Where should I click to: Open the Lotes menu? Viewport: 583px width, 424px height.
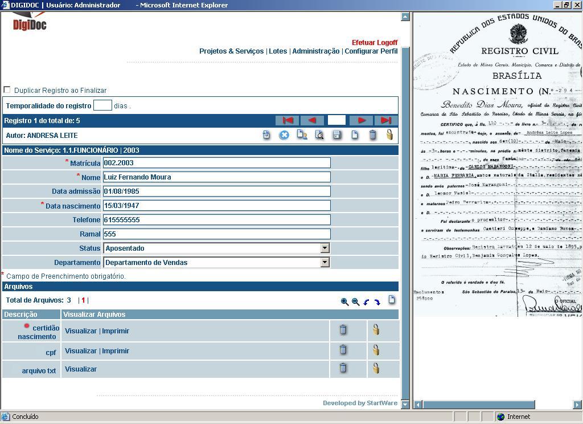[278, 51]
